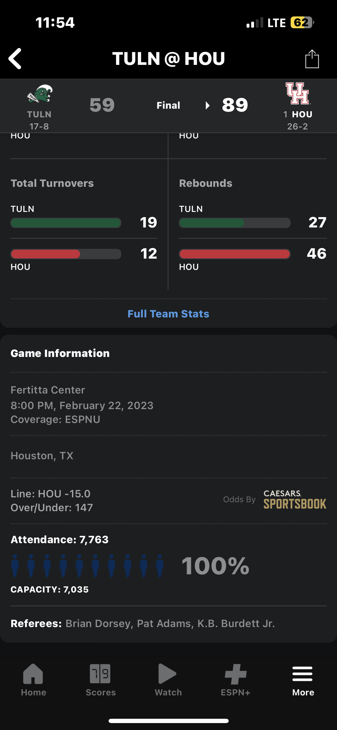Tap the Tulane Green Wave logo
Image resolution: width=337 pixels, height=730 pixels.
40,94
